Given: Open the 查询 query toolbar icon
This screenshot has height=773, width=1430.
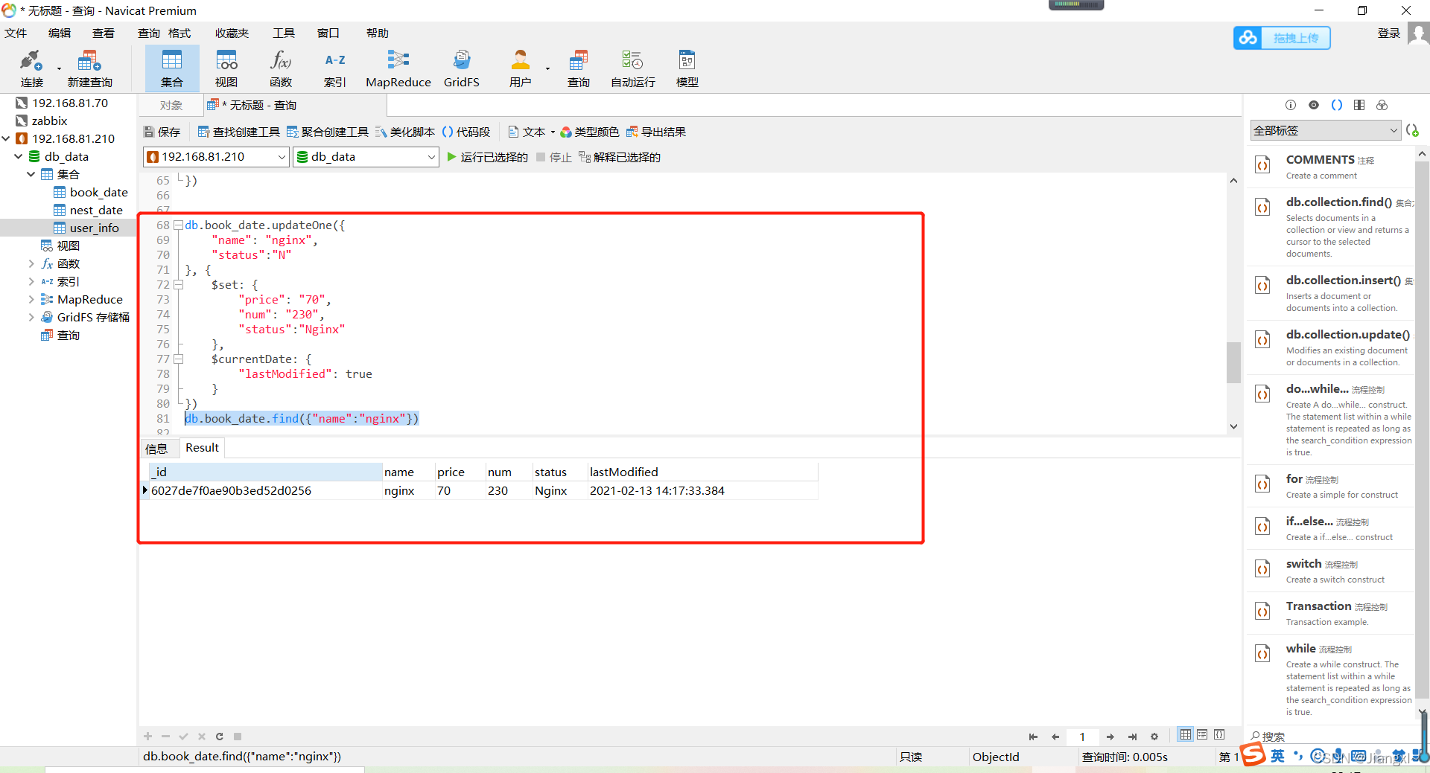Looking at the screenshot, I should 579,68.
